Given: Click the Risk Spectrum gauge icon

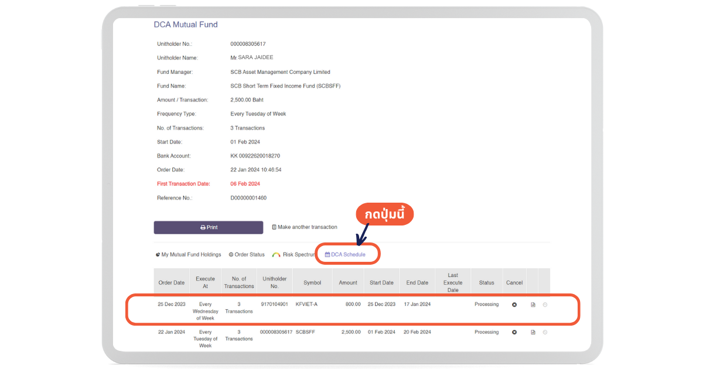Looking at the screenshot, I should (x=277, y=255).
